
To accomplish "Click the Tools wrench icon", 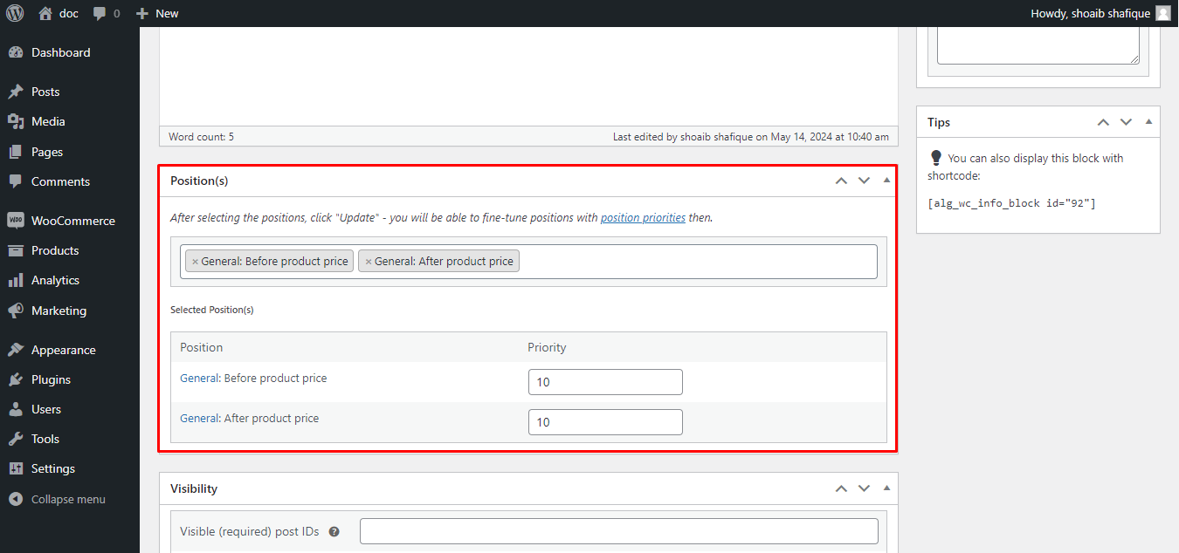I will [15, 439].
